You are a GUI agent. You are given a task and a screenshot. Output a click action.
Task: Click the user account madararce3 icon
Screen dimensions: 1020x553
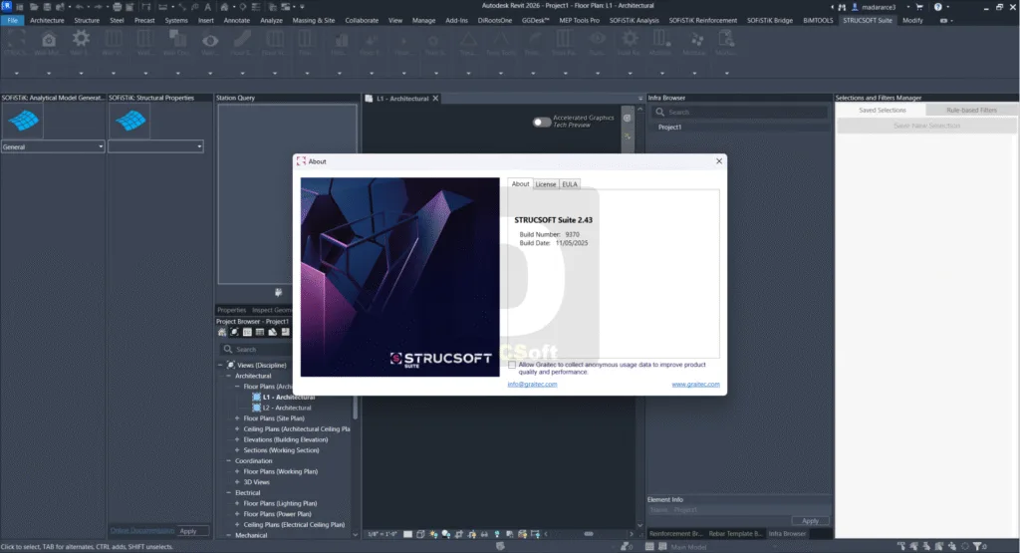[x=855, y=7]
